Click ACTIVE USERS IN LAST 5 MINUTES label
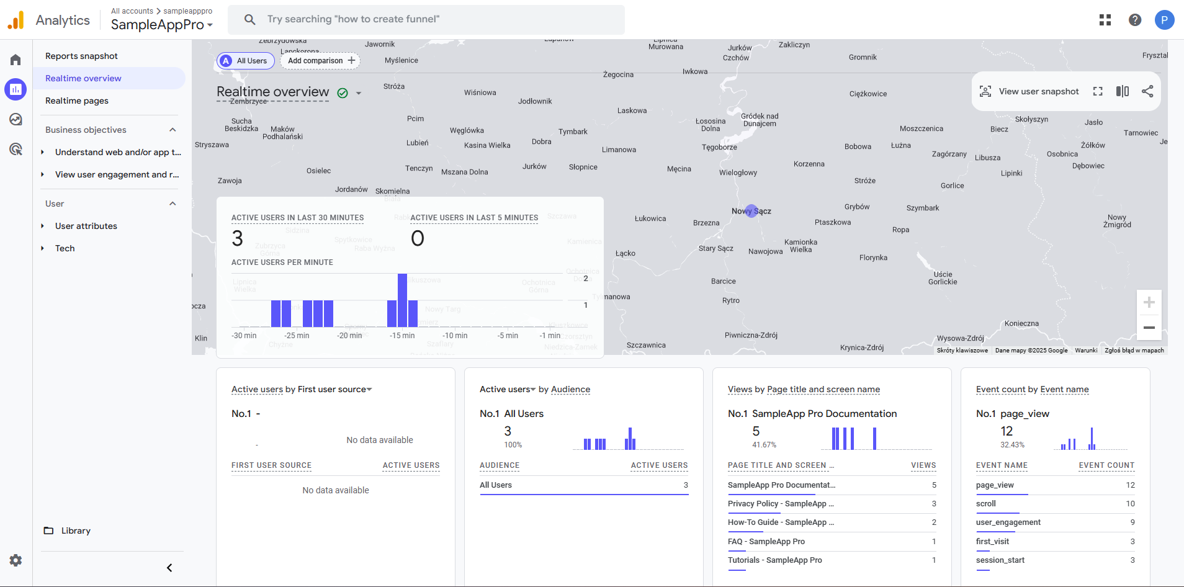 coord(474,218)
